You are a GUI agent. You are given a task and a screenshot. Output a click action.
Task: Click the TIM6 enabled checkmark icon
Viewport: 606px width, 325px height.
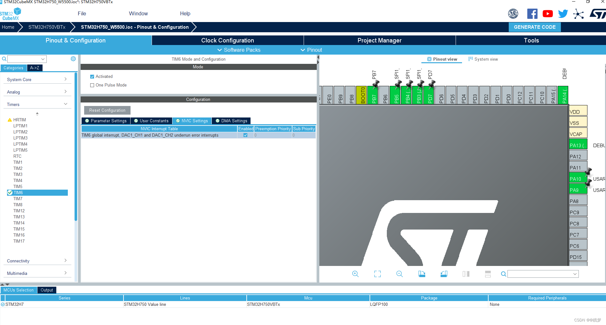10,193
